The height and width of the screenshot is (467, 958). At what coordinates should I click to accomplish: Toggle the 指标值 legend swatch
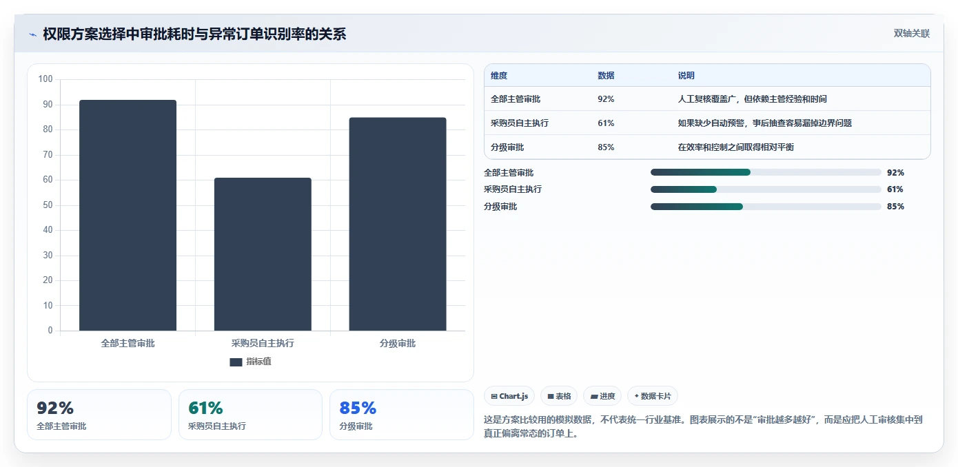coord(236,362)
